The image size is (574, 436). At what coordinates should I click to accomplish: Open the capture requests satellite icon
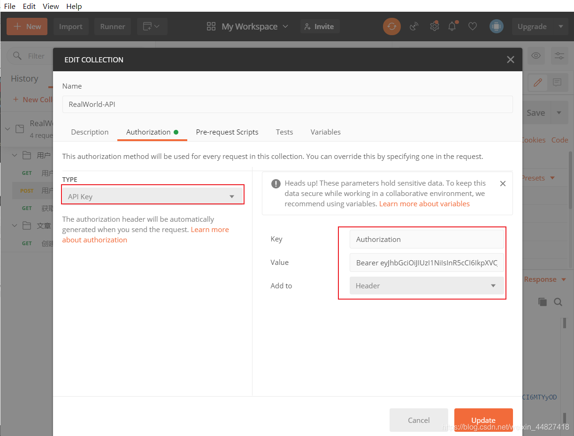click(x=414, y=27)
